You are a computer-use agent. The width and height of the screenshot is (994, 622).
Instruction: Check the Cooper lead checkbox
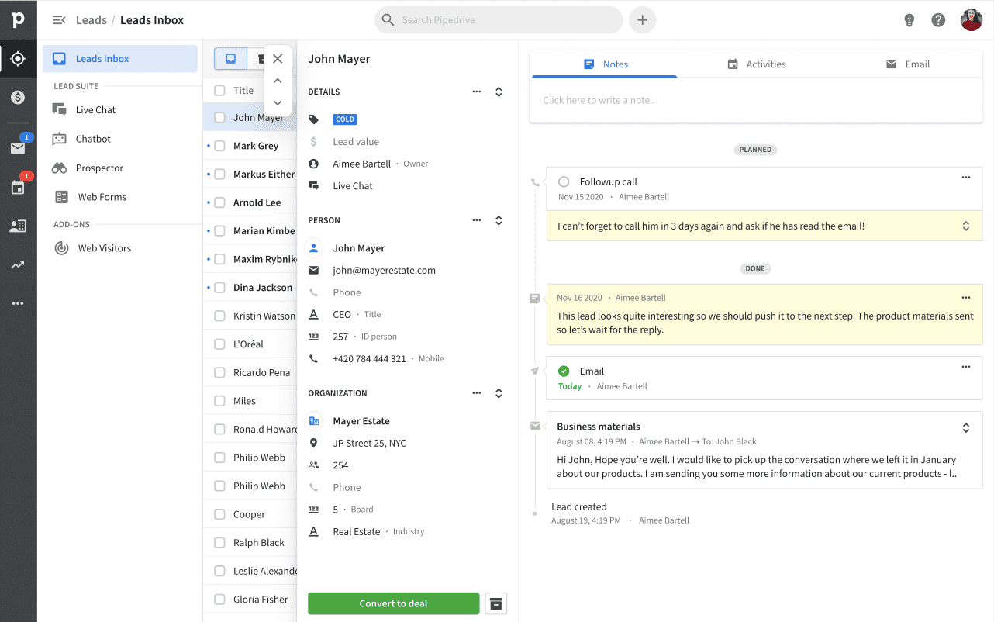219,514
